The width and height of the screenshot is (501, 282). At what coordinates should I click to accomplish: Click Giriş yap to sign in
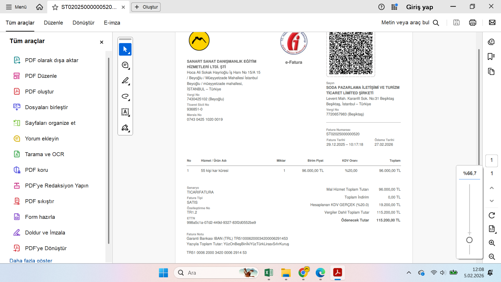pos(420,7)
